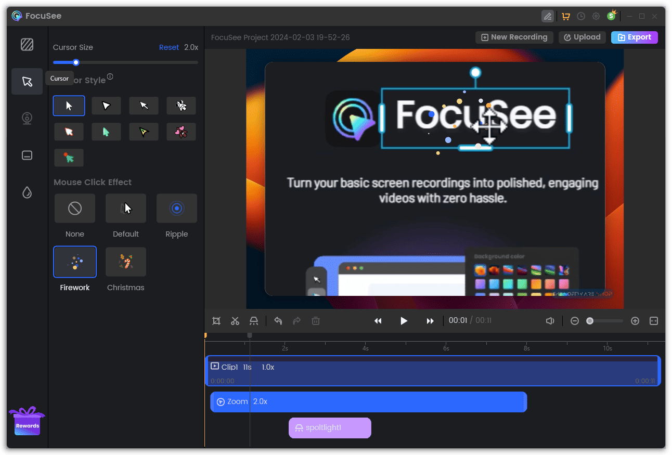Open the user account avatar
672x455 pixels.
pyautogui.click(x=612, y=16)
